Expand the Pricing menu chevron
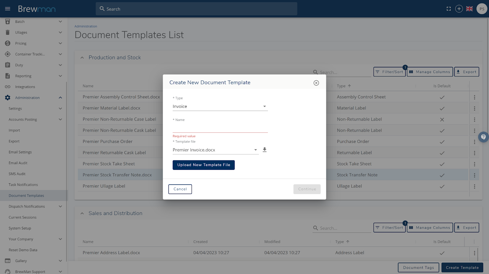 tap(60, 43)
